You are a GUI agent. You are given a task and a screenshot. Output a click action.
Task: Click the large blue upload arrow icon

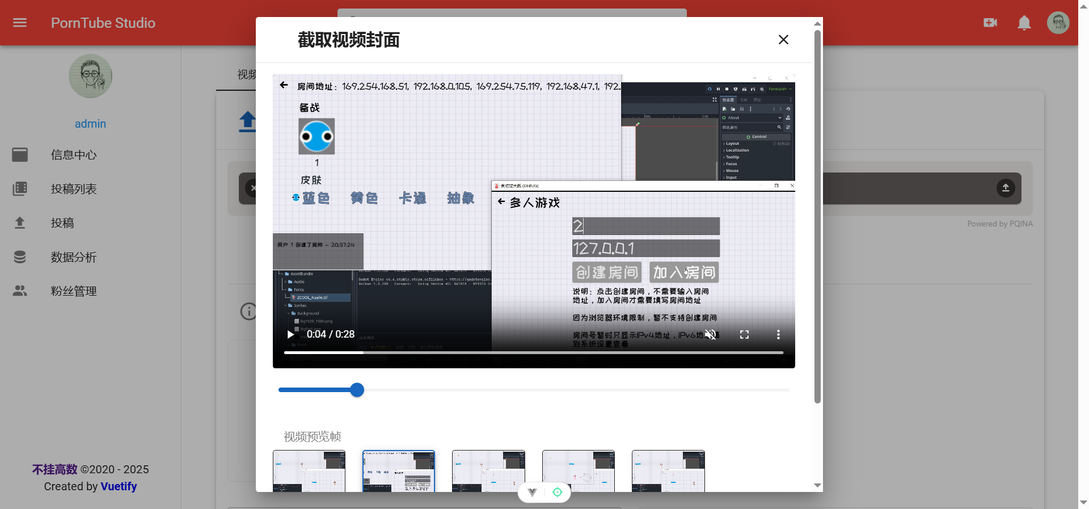click(x=248, y=121)
